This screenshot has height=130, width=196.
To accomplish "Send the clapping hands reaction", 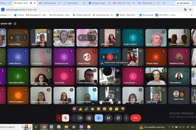I will [92, 109].
